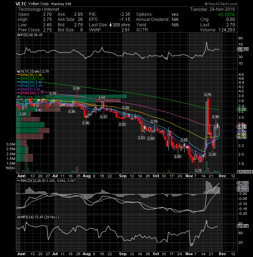This screenshot has height=257, width=253.
Task: Click the Ask: 2.85 value
Action: coord(78,14)
